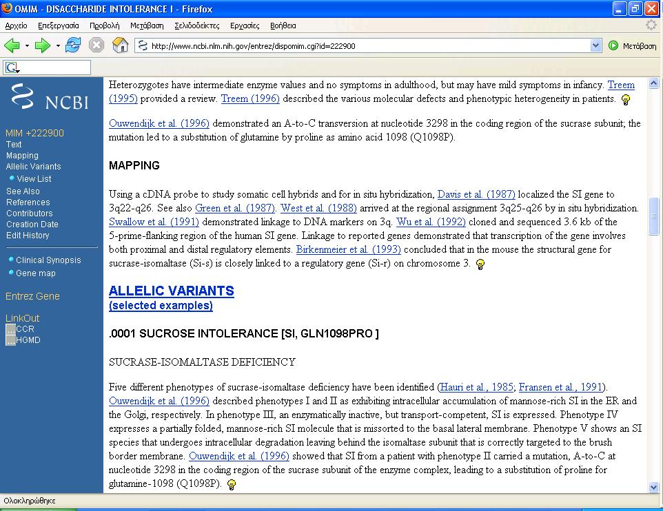This screenshot has width=663, height=511.
Task: Open Clinical Synopsis link
Action: (48, 260)
